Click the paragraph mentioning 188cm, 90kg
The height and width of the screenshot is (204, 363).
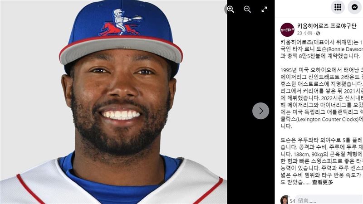point(322,161)
